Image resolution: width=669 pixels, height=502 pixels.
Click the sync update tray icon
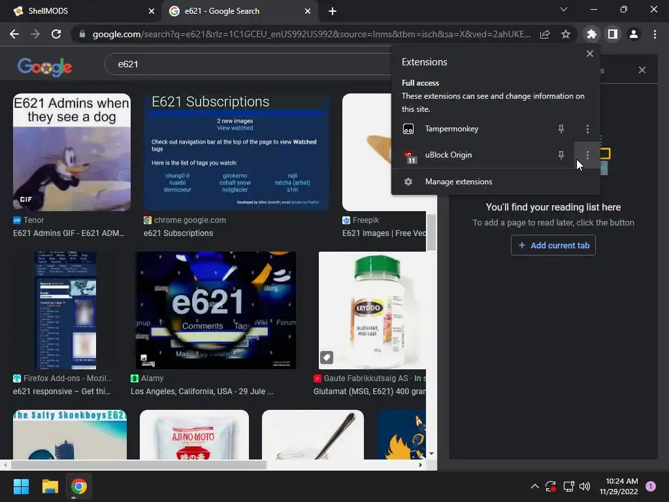pos(550,486)
